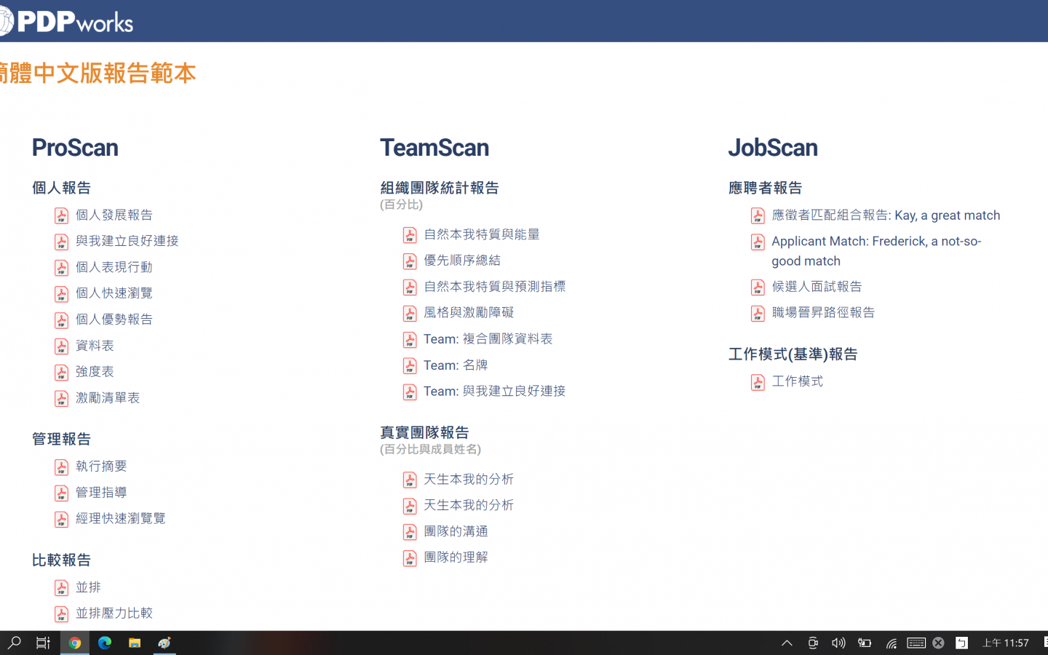
Task: Click the PDF icon beside 工作模式 link
Action: pos(758,382)
